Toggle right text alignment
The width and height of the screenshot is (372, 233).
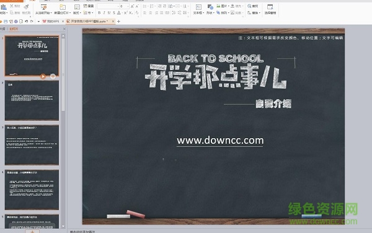[156, 13]
